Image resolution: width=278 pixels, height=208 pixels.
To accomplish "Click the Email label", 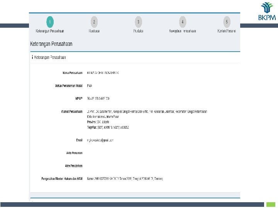I will 79,140.
